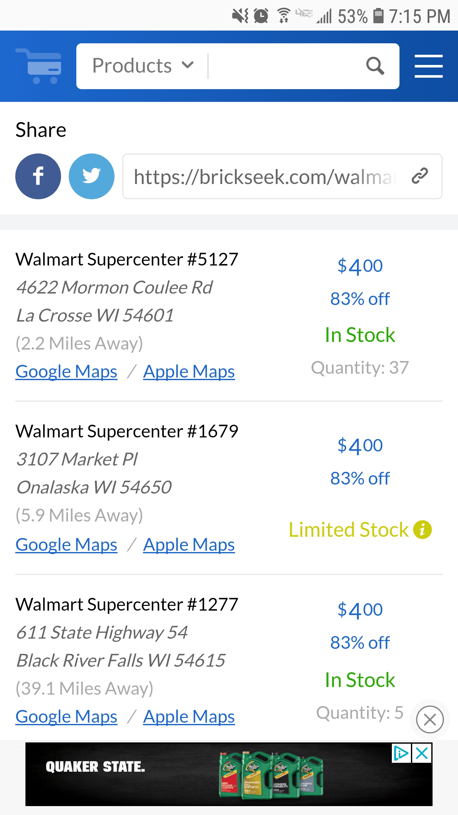Dismiss the floating circular X button
The height and width of the screenshot is (815, 458).
[430, 719]
